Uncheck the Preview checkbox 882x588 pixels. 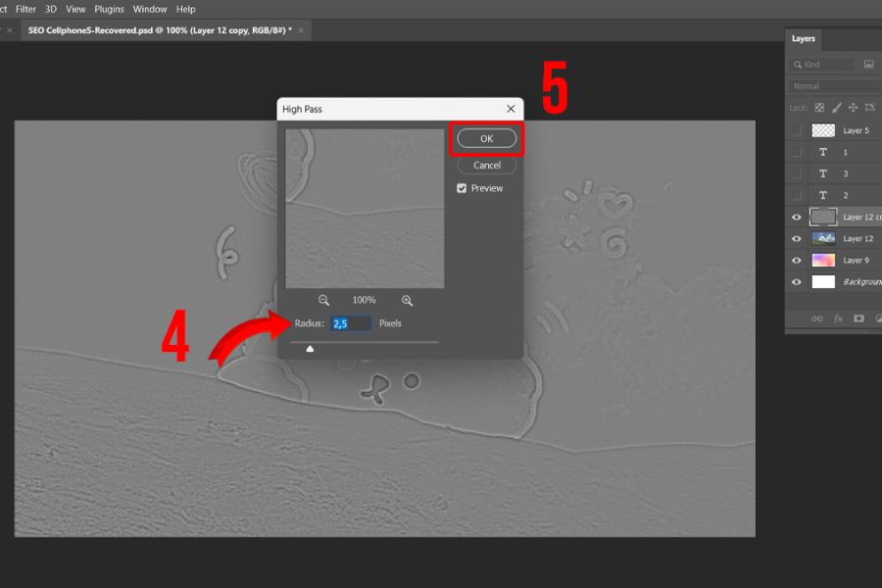point(463,188)
